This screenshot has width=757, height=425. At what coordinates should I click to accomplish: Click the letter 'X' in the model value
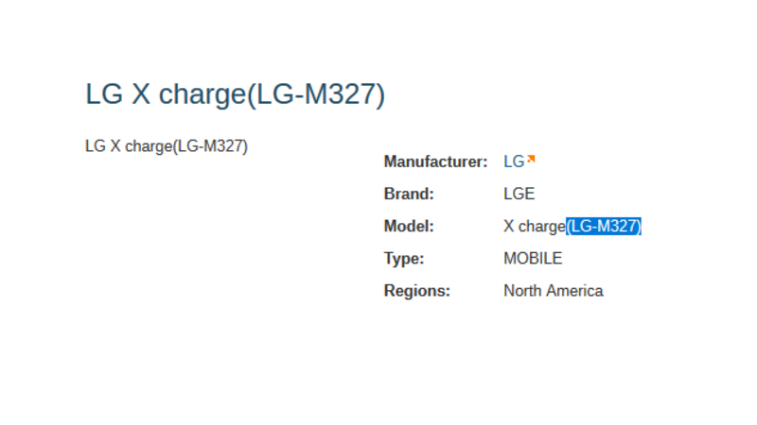coord(509,226)
